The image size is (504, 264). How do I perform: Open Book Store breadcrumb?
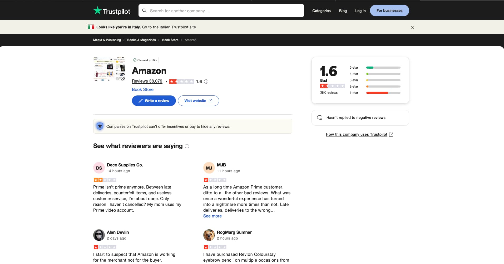(170, 40)
